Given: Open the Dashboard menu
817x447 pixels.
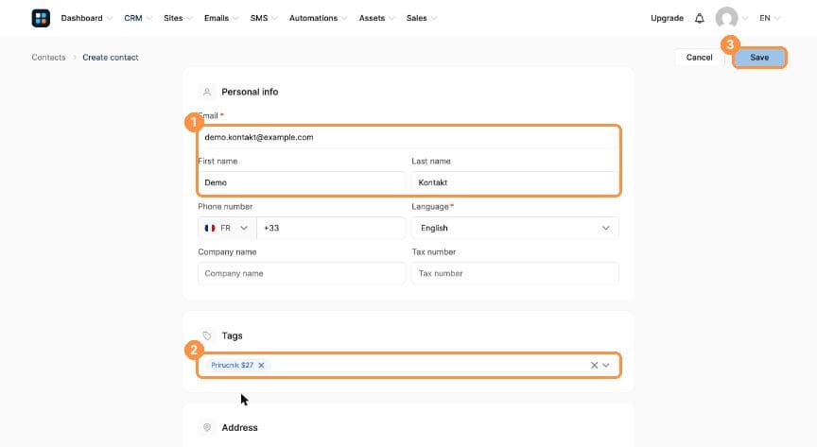Looking at the screenshot, I should [86, 18].
